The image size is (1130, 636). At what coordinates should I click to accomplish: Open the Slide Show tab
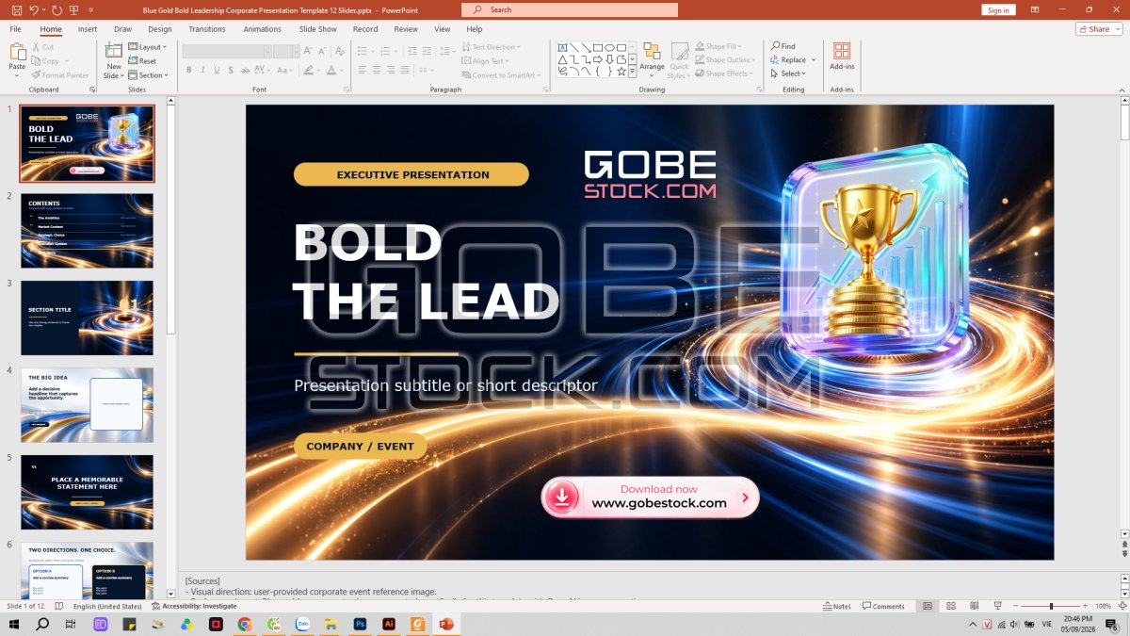pyautogui.click(x=318, y=29)
